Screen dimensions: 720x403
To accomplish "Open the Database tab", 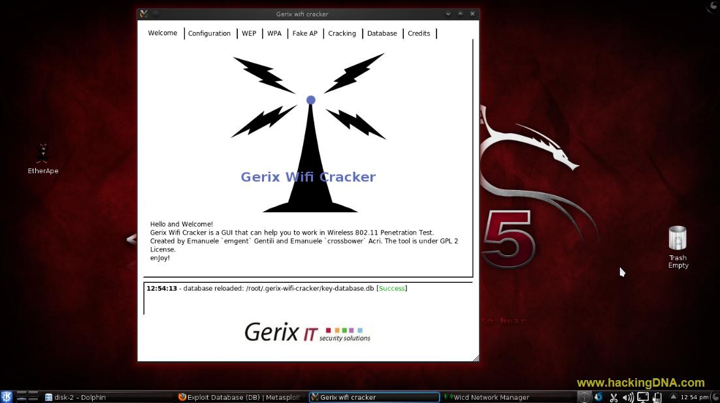I will click(x=382, y=33).
